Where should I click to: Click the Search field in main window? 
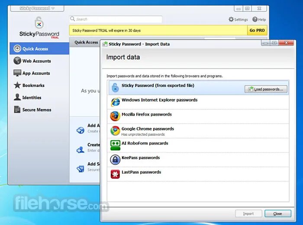[x=116, y=19]
